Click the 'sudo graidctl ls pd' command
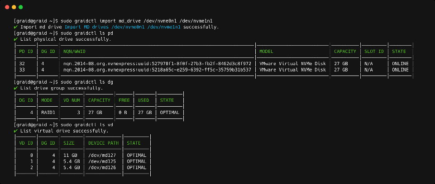This screenshot has height=184, width=435. pyautogui.click(x=87, y=33)
